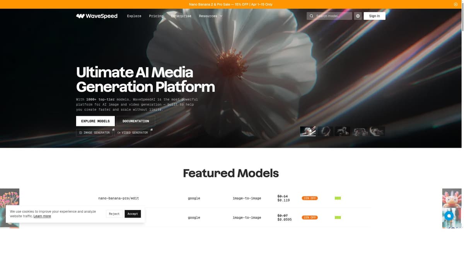
Task: Follow the Learn more cookie link
Action: tap(42, 216)
